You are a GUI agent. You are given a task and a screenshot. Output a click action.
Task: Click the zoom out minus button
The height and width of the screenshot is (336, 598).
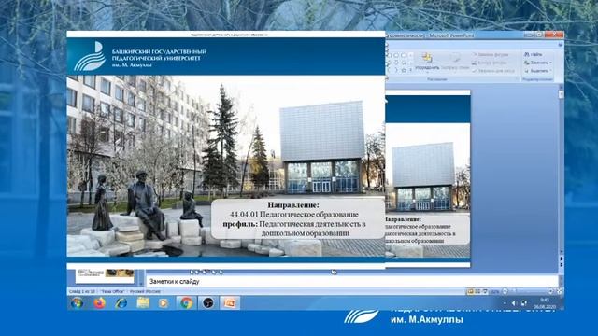(505, 291)
